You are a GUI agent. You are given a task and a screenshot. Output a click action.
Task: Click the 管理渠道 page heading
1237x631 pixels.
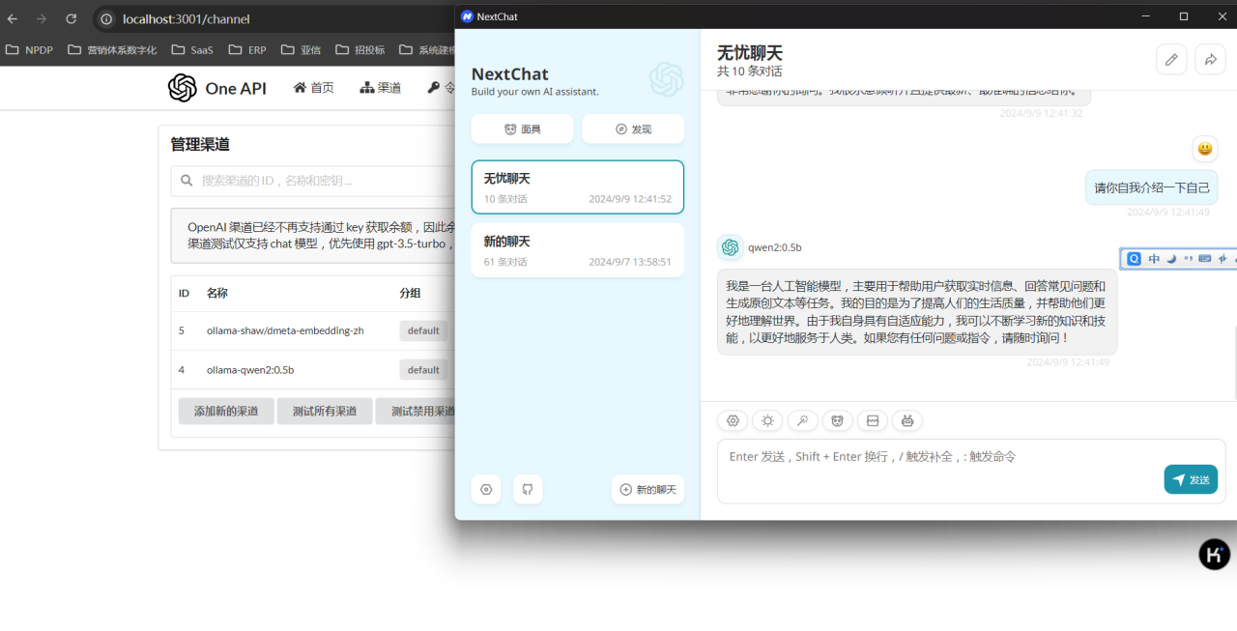200,144
